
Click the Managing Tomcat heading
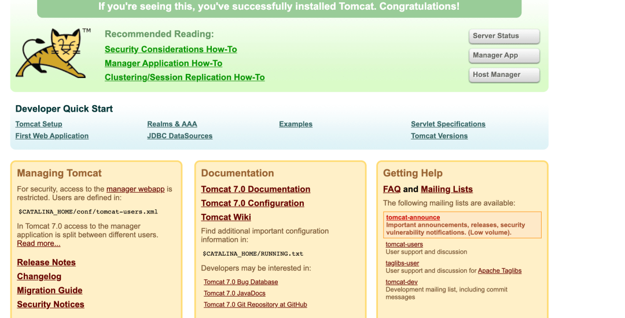click(x=59, y=173)
